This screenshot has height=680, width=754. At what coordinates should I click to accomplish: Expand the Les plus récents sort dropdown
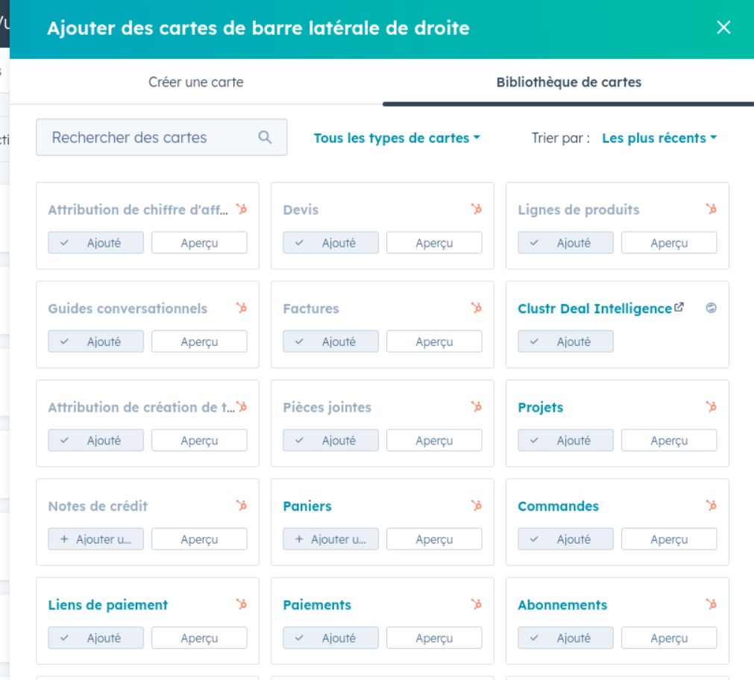pos(659,138)
